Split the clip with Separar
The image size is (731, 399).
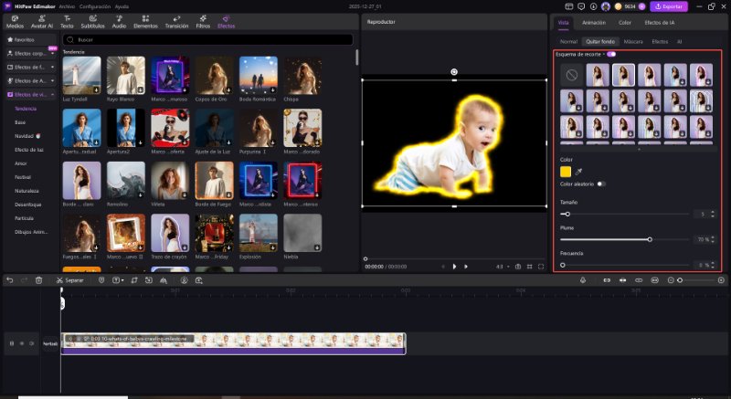point(70,280)
